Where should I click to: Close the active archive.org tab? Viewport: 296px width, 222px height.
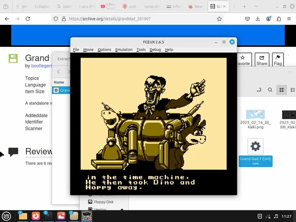tap(224, 6)
